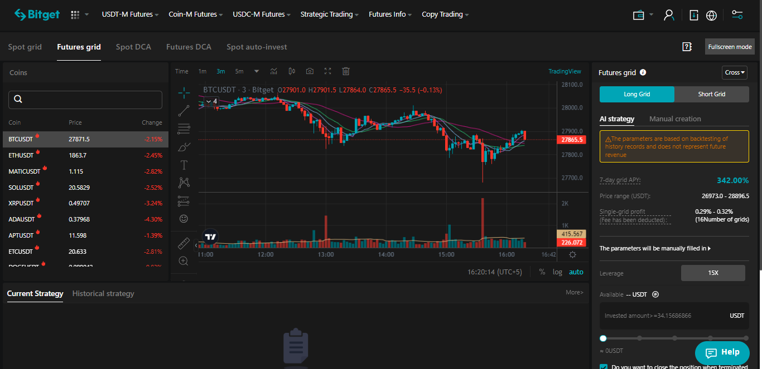The image size is (762, 369).
Task: Open the Manual creation tab
Action: (x=675, y=119)
